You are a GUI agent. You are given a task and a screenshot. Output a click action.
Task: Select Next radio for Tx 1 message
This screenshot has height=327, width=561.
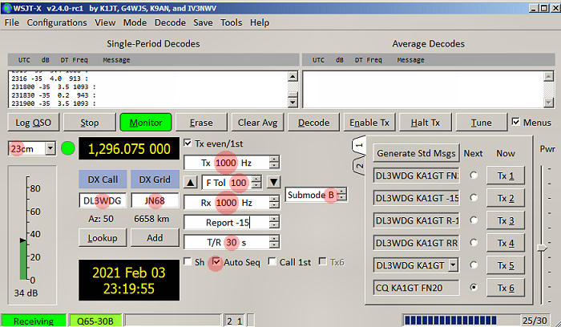coord(474,175)
